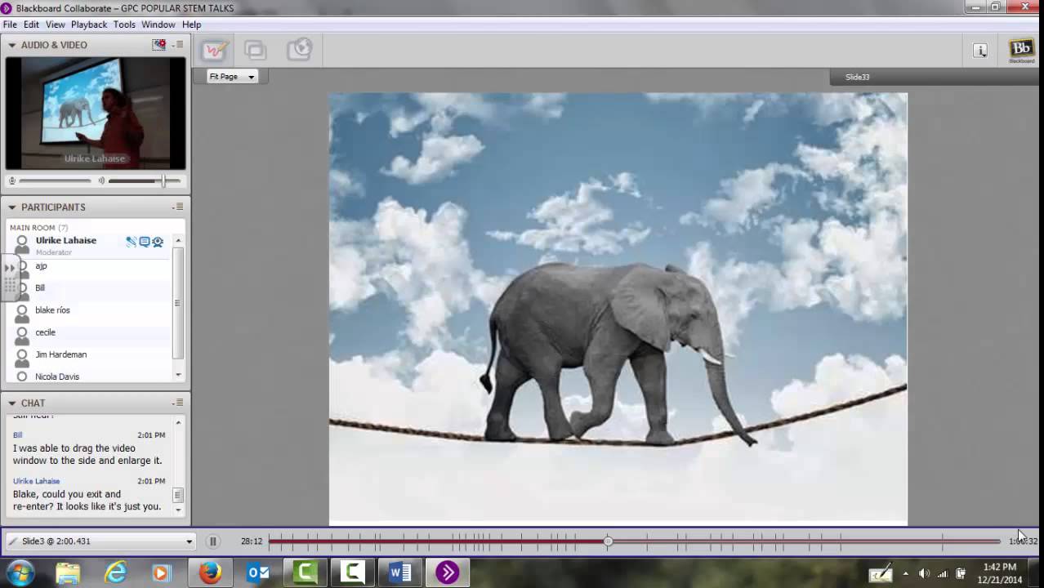Image resolution: width=1044 pixels, height=588 pixels.
Task: Open the Edit menu
Action: tap(31, 24)
